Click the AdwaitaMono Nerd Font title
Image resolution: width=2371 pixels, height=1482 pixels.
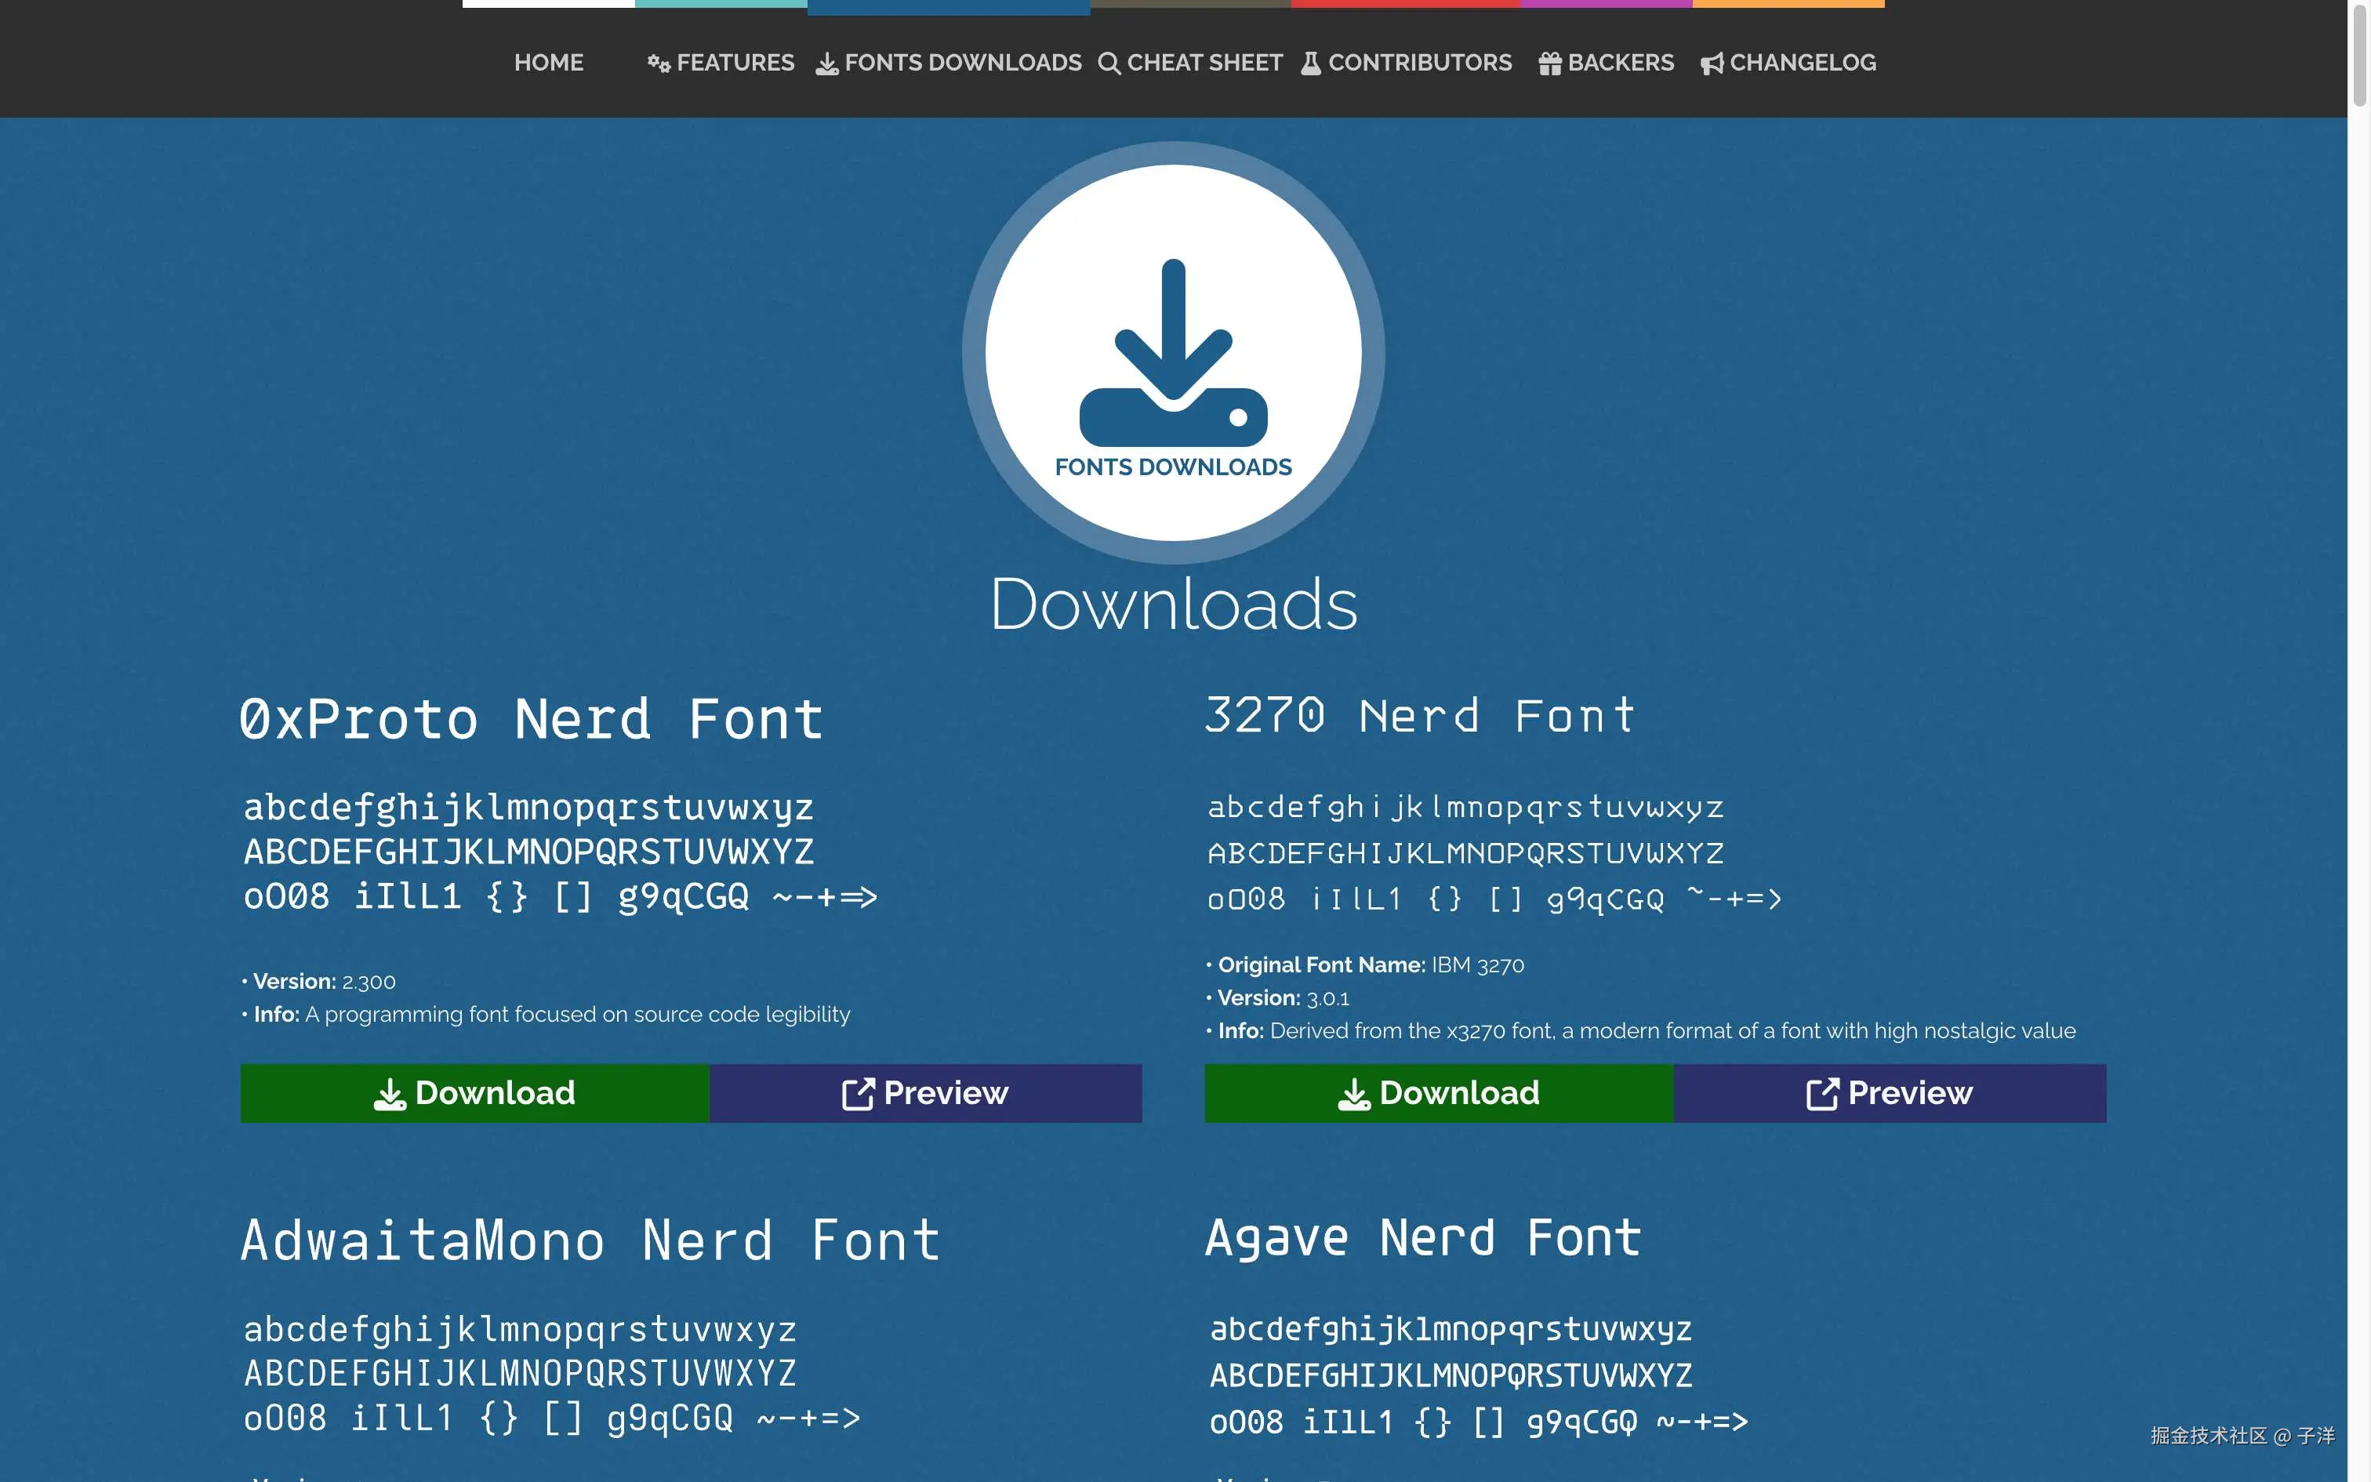[x=590, y=1240]
